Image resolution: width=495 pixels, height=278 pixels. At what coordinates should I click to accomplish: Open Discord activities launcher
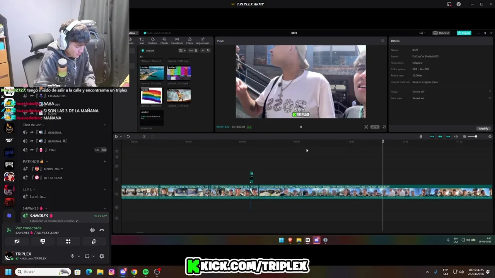[x=68, y=241]
